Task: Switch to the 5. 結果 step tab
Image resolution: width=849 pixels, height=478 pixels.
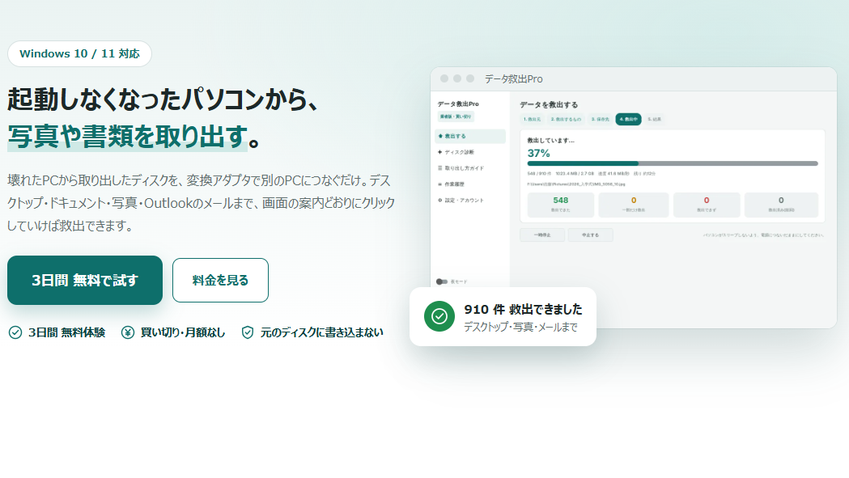Action: click(x=654, y=119)
